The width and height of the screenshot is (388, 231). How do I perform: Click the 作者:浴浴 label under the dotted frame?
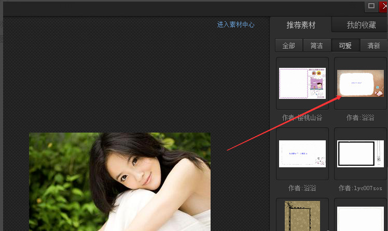point(302,188)
